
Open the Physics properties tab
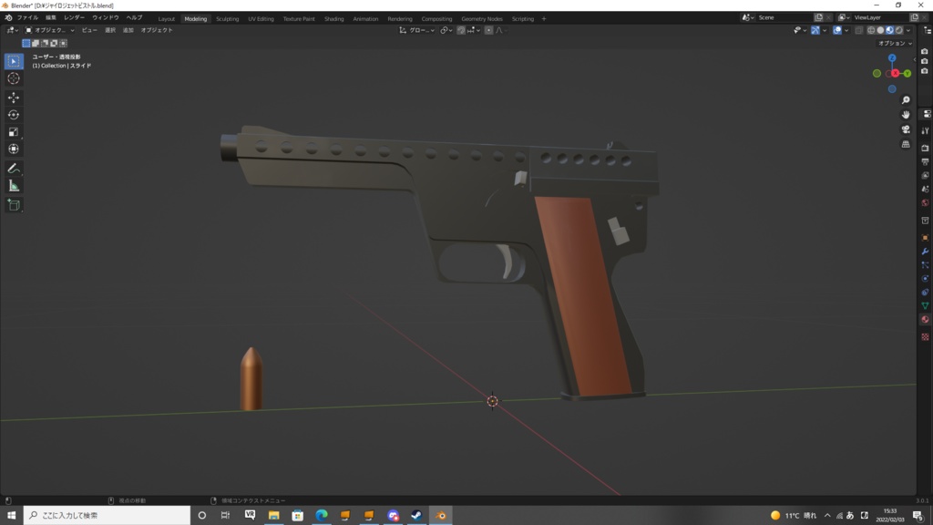(x=926, y=279)
